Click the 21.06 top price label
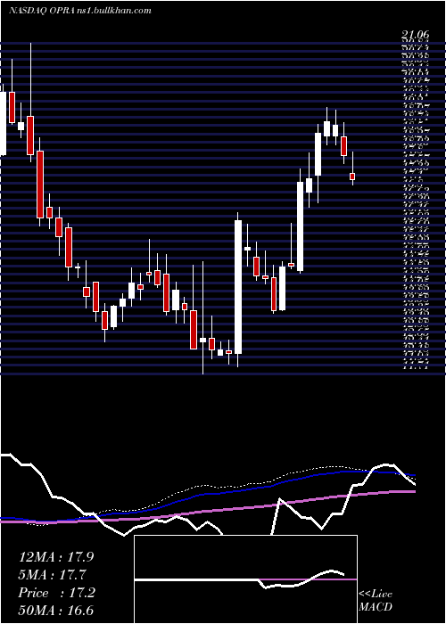Image resolution: width=446 pixels, height=624 pixels. coord(415,37)
